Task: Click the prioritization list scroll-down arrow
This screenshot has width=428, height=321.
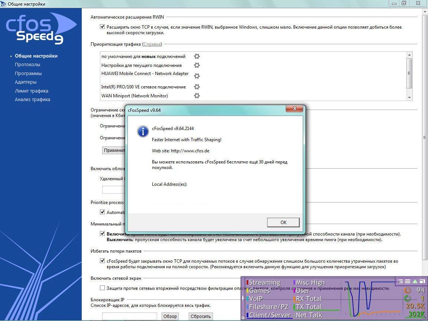Action: coord(409,97)
